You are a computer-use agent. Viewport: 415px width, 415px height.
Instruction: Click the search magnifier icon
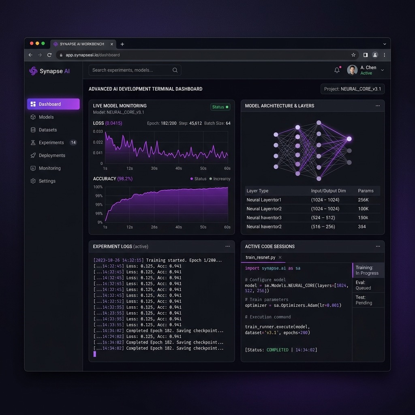175,70
